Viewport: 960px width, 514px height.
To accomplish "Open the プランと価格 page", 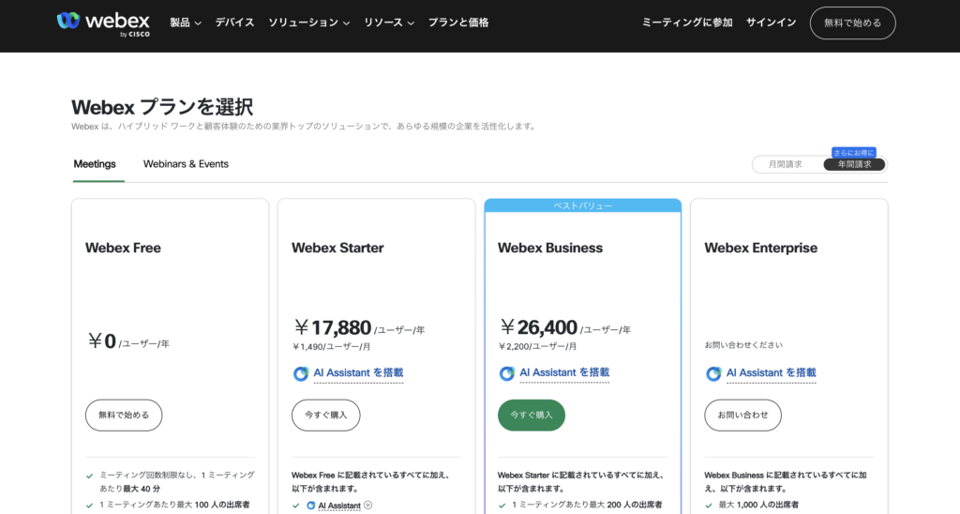I will (x=458, y=23).
